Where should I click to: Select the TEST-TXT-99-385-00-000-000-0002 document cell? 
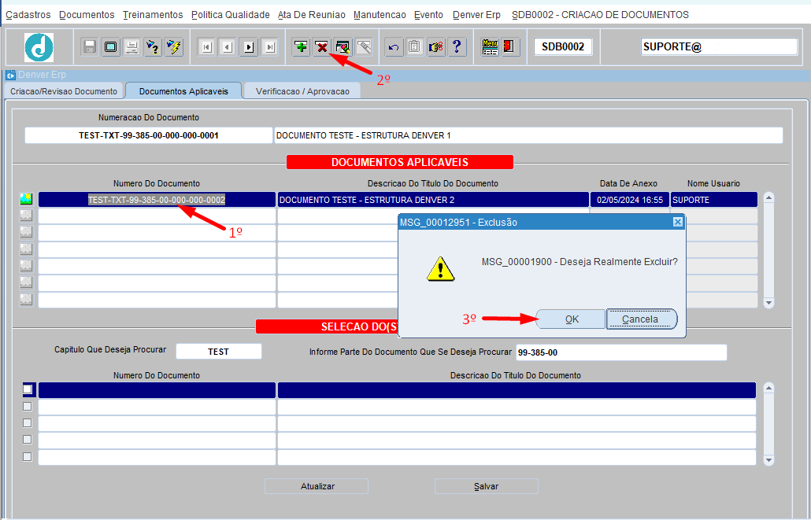coord(157,200)
